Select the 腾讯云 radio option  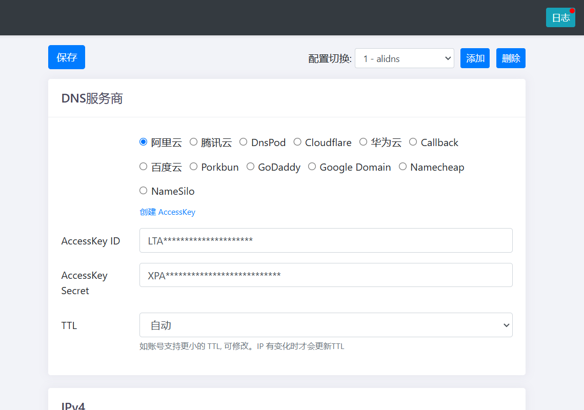194,142
